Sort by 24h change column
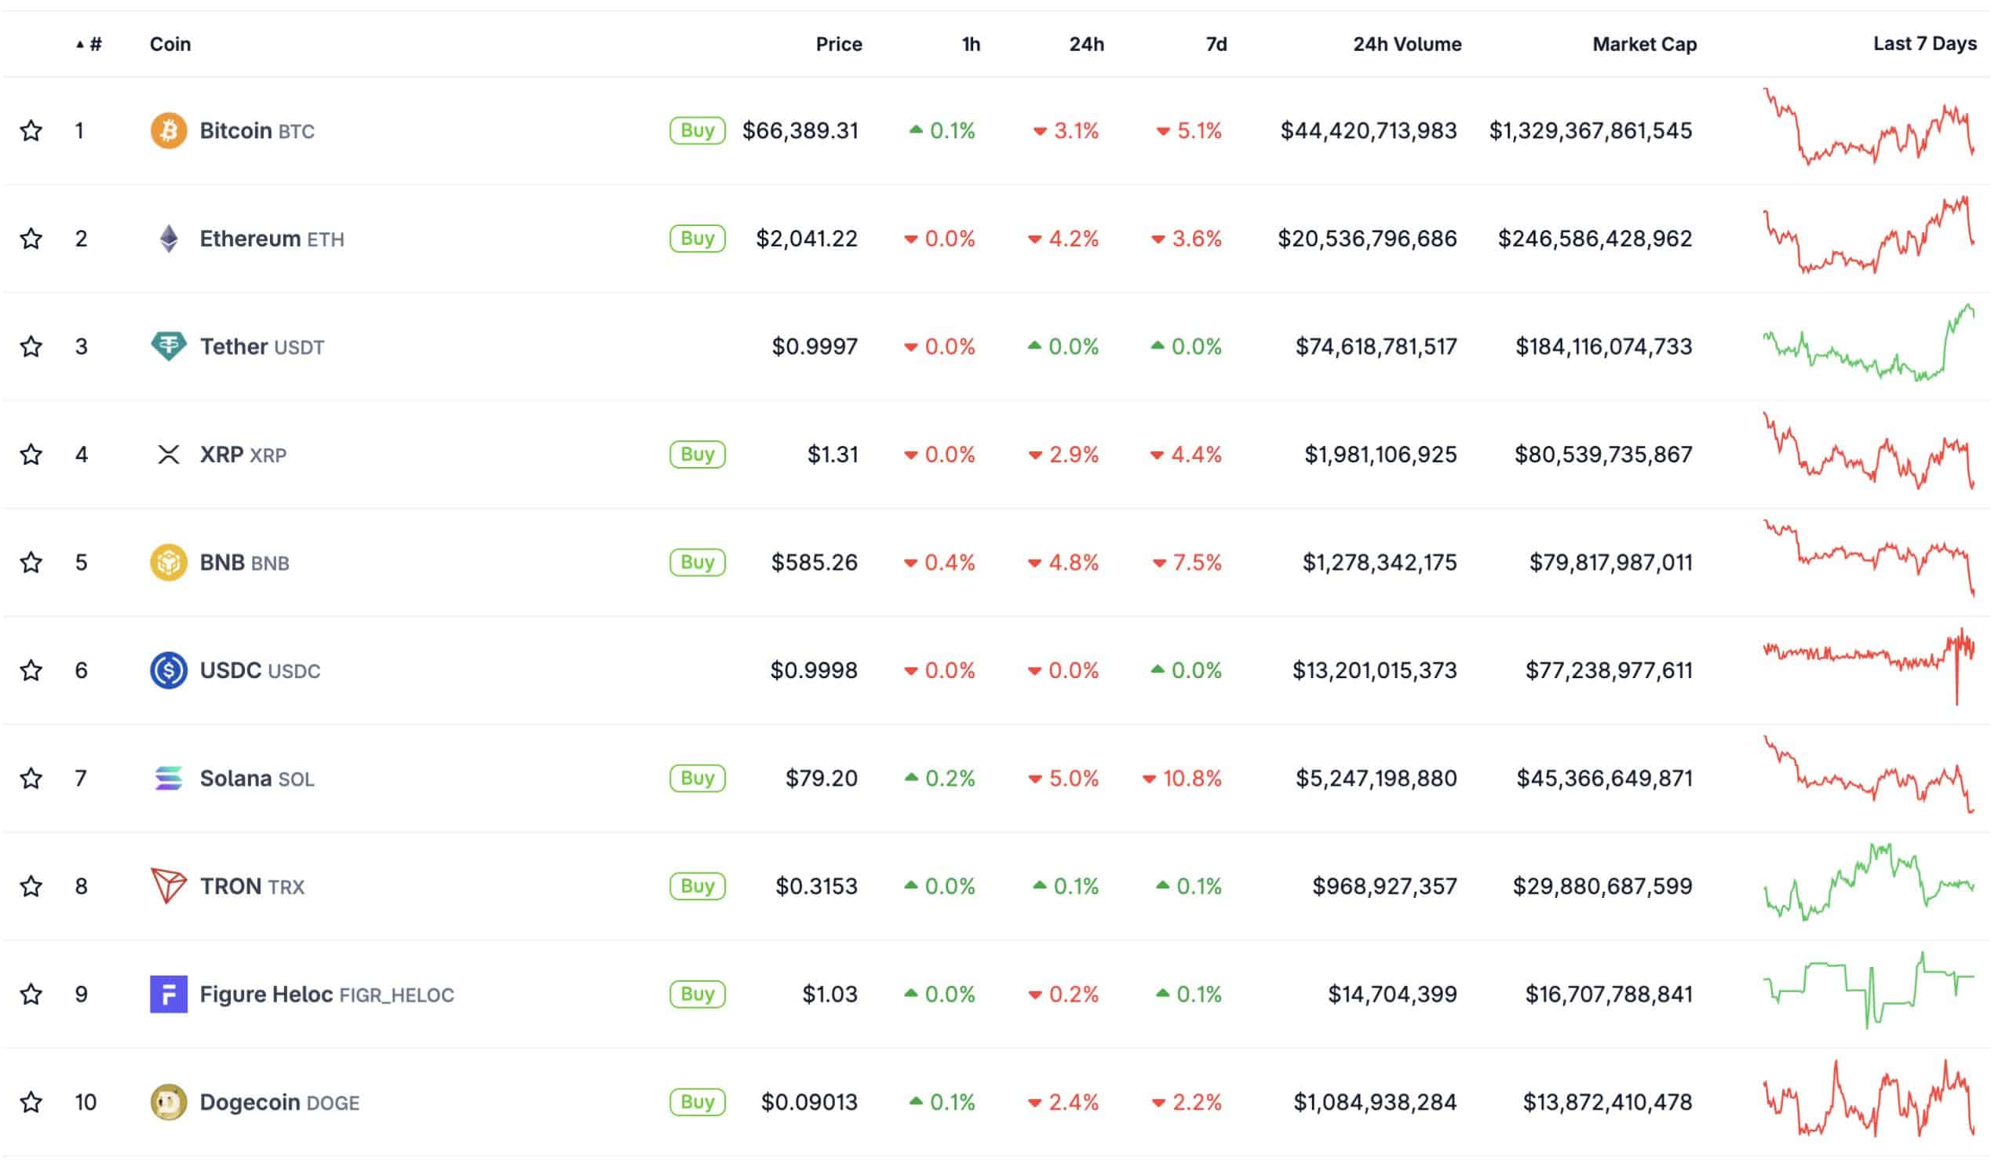The image size is (2009, 1164). [x=1088, y=44]
